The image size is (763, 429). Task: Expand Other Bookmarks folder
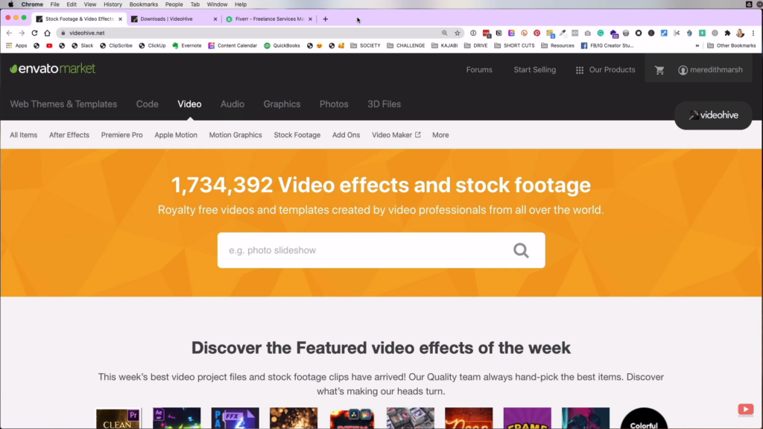[x=732, y=45]
